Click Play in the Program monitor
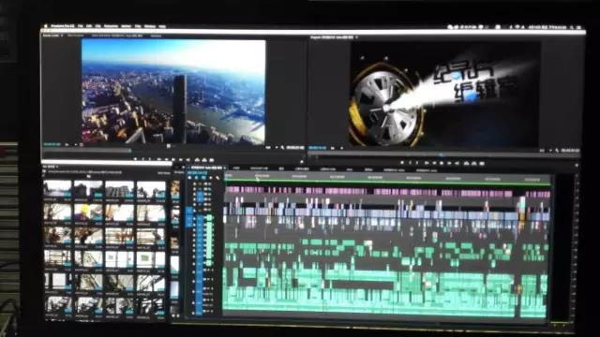The height and width of the screenshot is (337, 600). [442, 163]
